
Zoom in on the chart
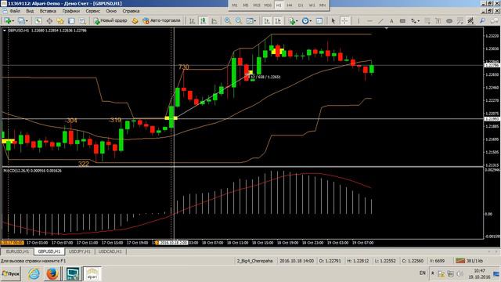point(228,21)
